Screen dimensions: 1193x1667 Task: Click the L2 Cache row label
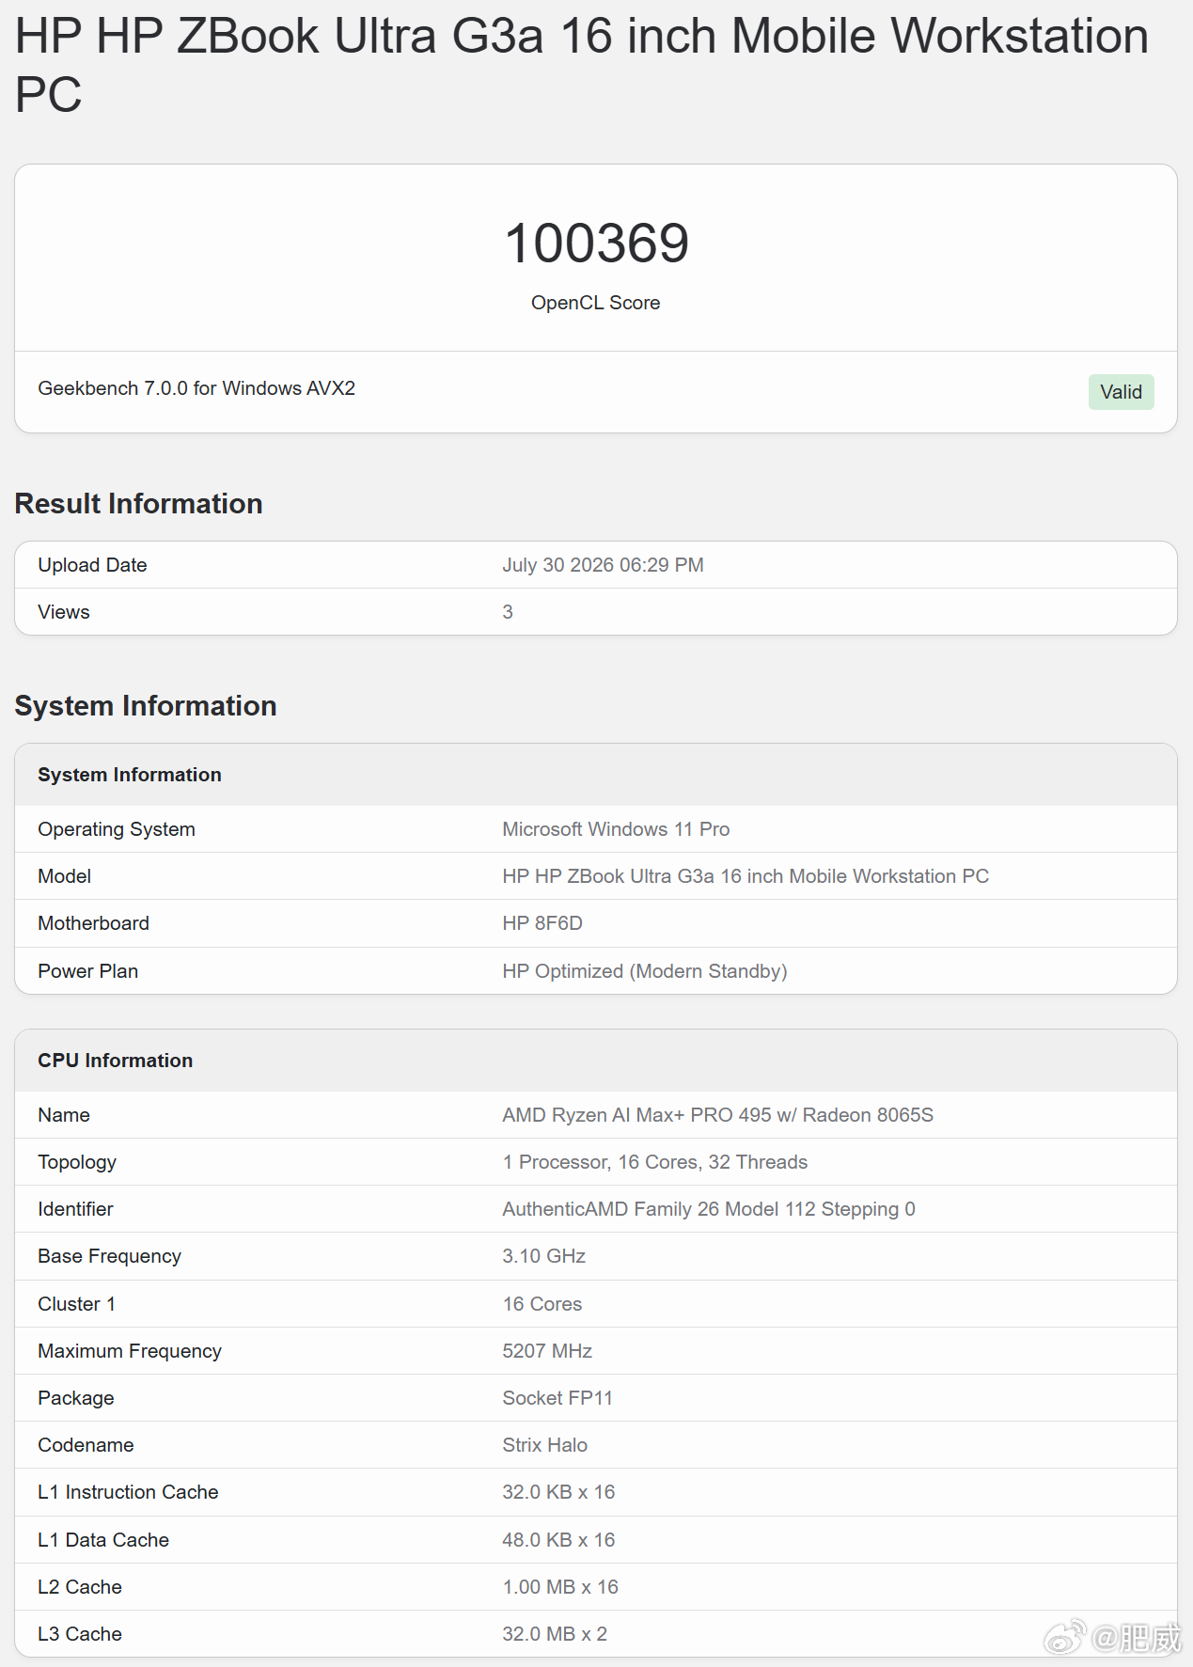click(x=80, y=1587)
